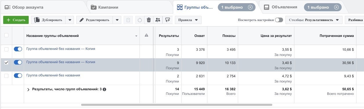Tick the select-all checkbox in table header
Screen dimensions: 364x109
click(6, 35)
